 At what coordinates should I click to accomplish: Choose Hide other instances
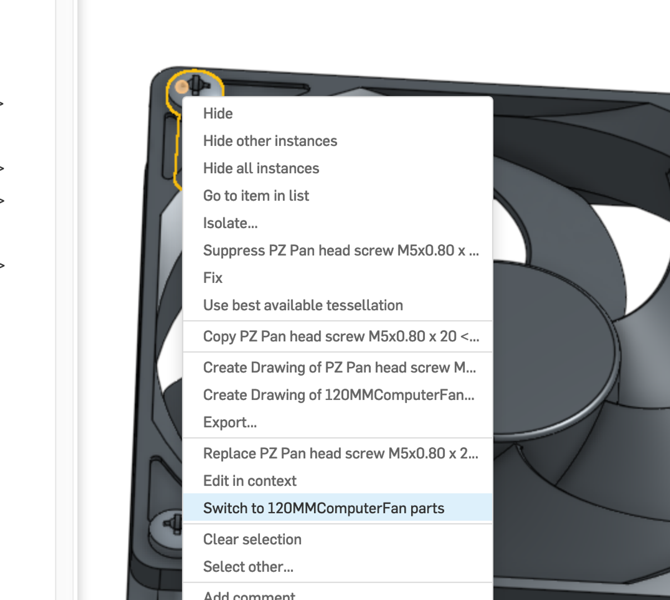coord(338,141)
